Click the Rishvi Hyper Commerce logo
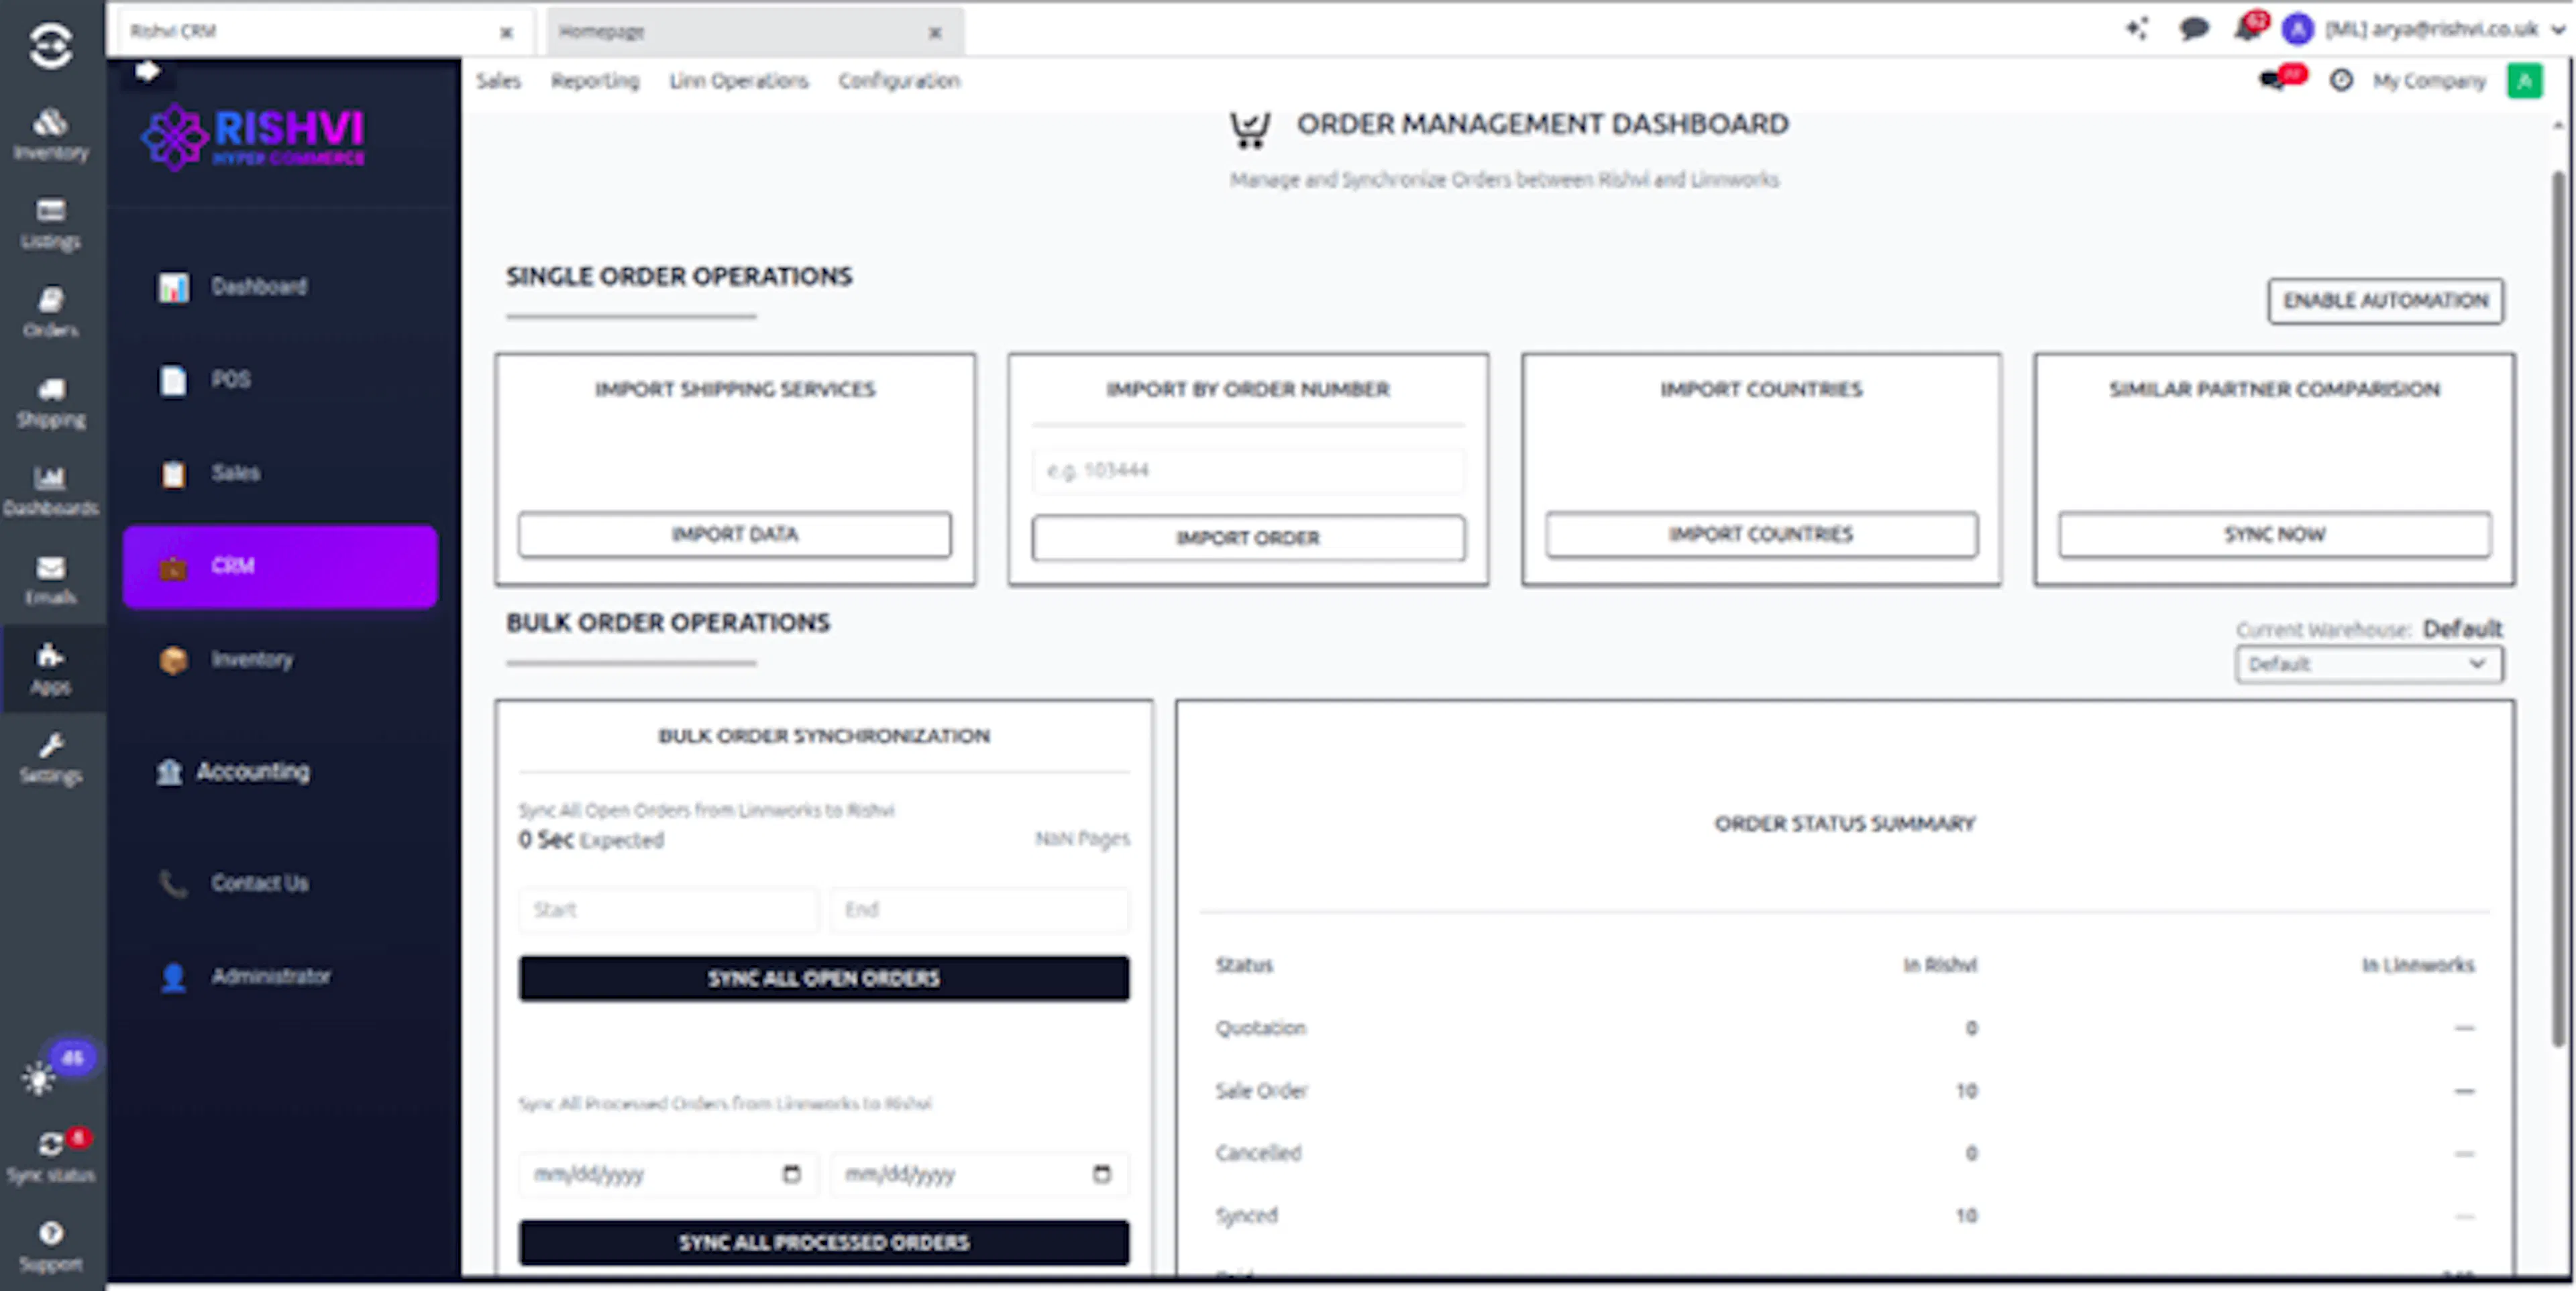2576x1291 pixels. point(254,137)
